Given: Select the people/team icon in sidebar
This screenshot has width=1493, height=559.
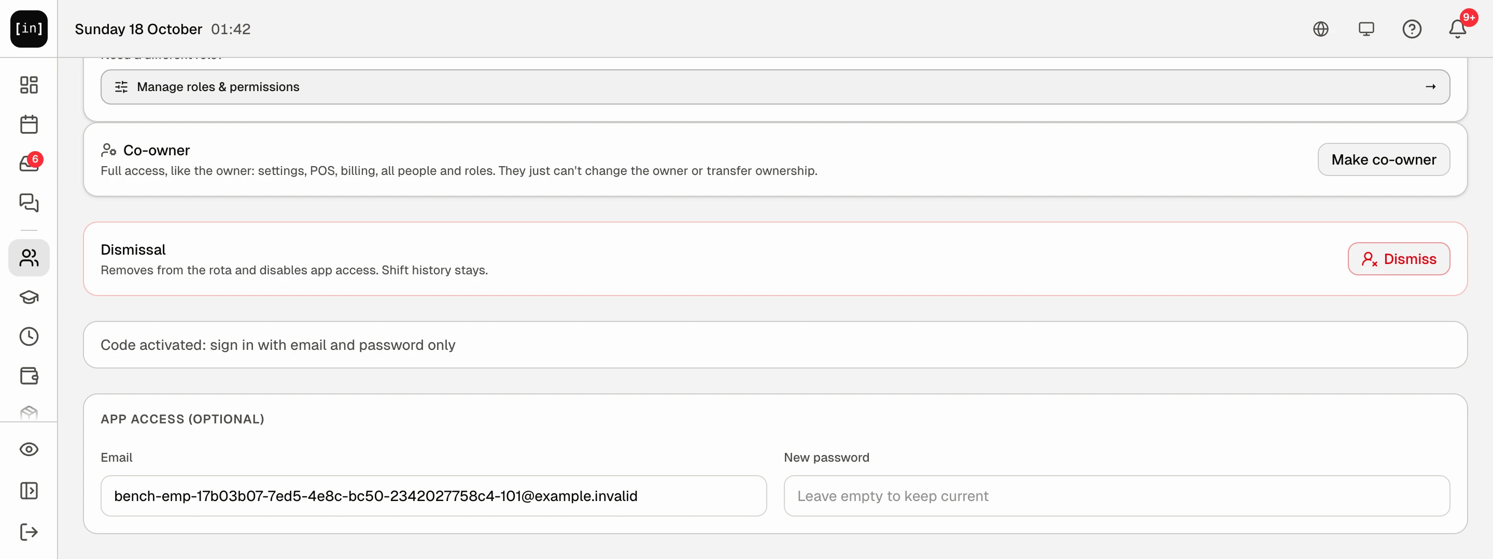Looking at the screenshot, I should pos(29,258).
